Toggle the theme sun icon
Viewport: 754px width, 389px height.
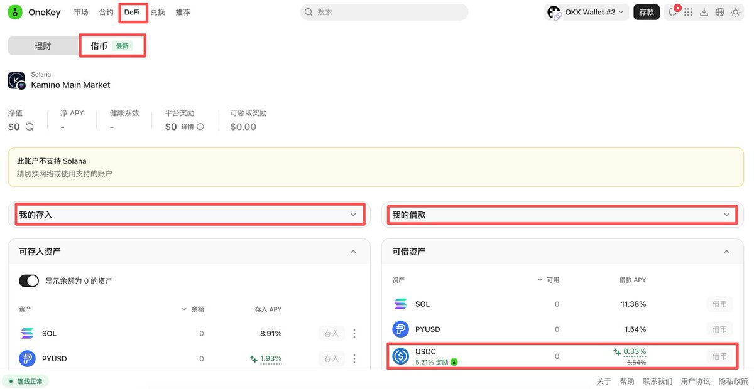735,13
